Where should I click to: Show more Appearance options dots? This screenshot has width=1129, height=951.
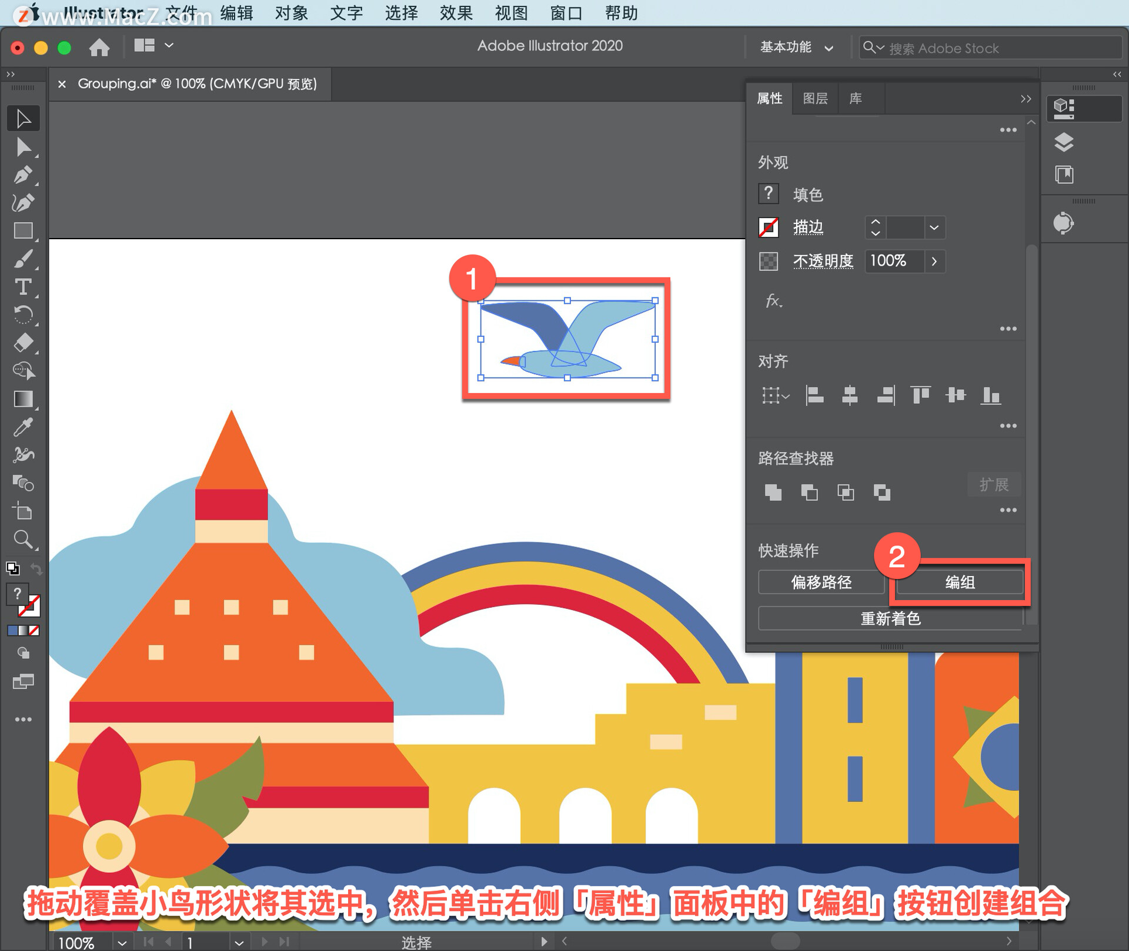1008,329
